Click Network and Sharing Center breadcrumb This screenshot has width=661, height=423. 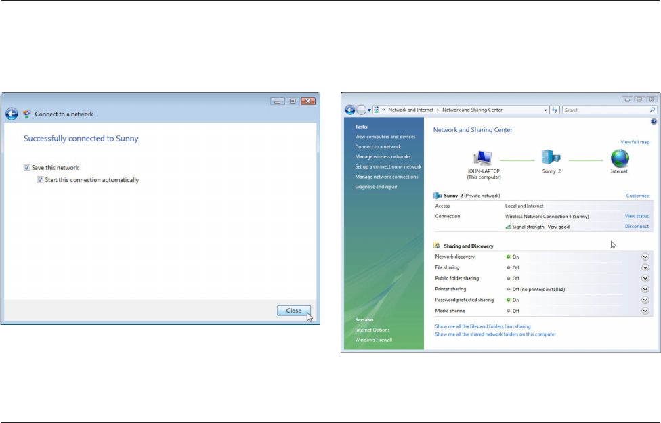(x=472, y=110)
